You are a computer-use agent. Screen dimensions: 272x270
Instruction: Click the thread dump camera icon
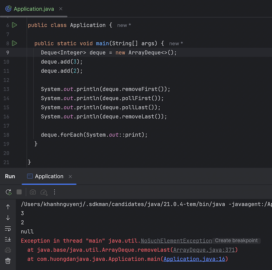pos(33,192)
